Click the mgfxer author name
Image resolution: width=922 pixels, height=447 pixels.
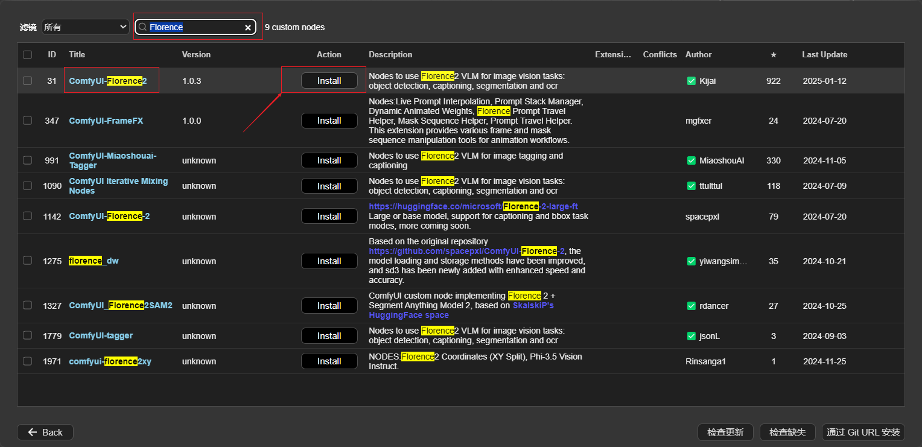pyautogui.click(x=698, y=121)
